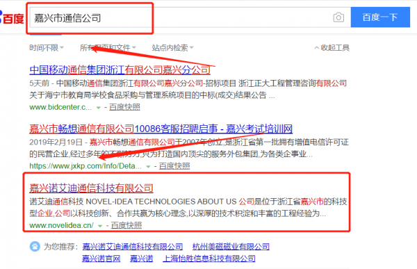Open the 站点内检索 site search dropdown
Screen dimensions: 417x269
click(x=172, y=48)
